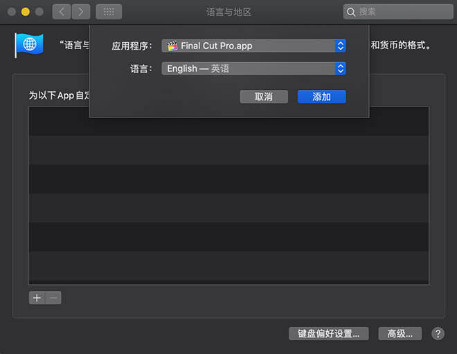Open 高级 advanced settings
The height and width of the screenshot is (354, 457).
point(400,334)
